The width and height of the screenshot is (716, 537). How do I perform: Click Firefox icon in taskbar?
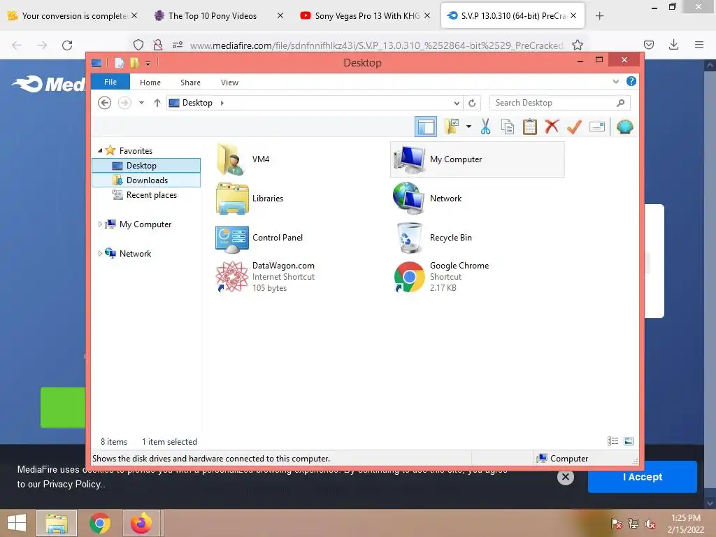tap(141, 523)
